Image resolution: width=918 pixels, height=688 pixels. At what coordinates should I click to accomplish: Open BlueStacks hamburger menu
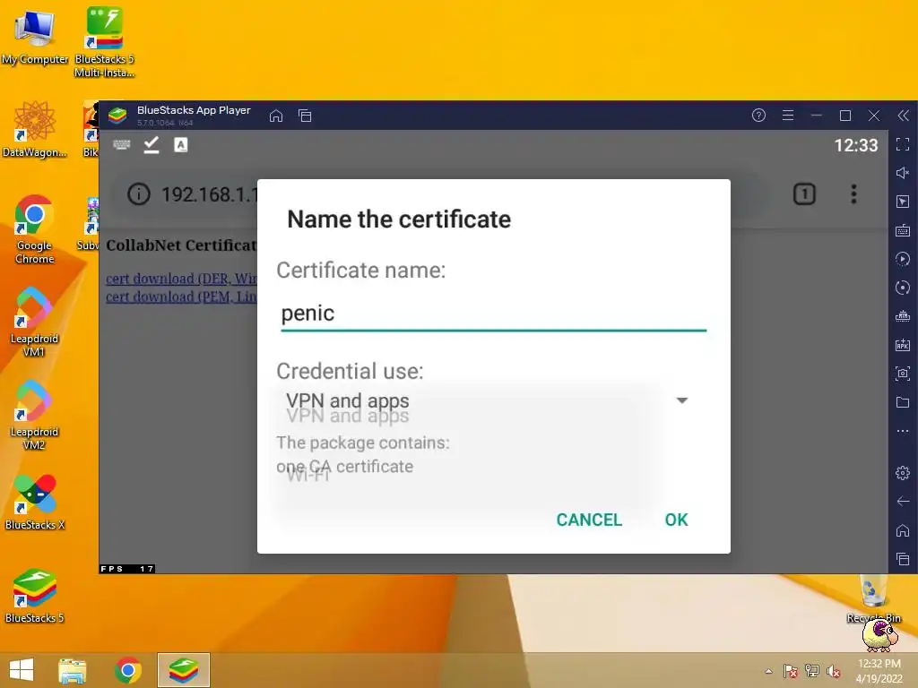tap(788, 116)
